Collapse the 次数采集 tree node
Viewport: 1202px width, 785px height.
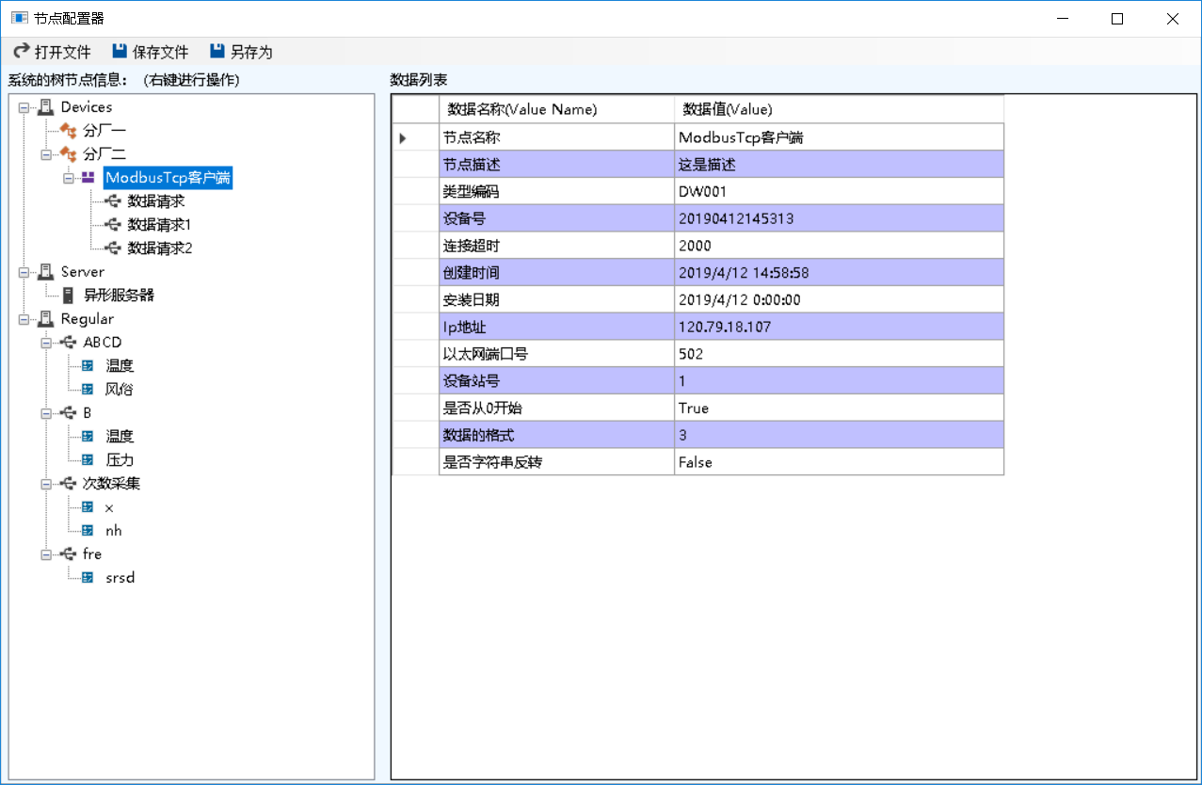(46, 484)
